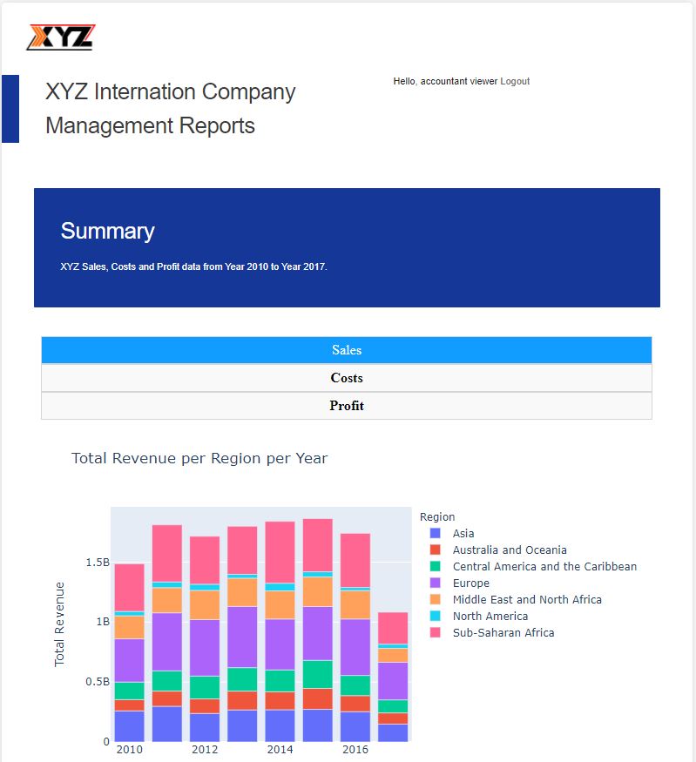
Task: Toggle Asia series in chart legend
Action: coord(463,533)
